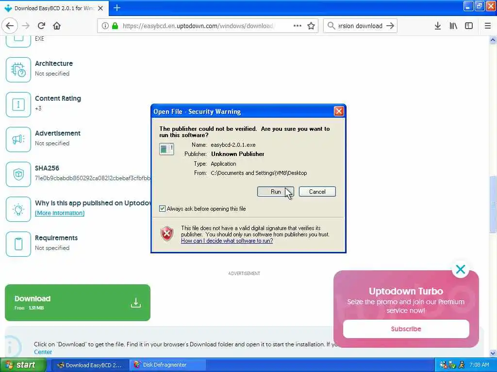
Task: Click the Content Rating info icon
Action: [x=18, y=105]
